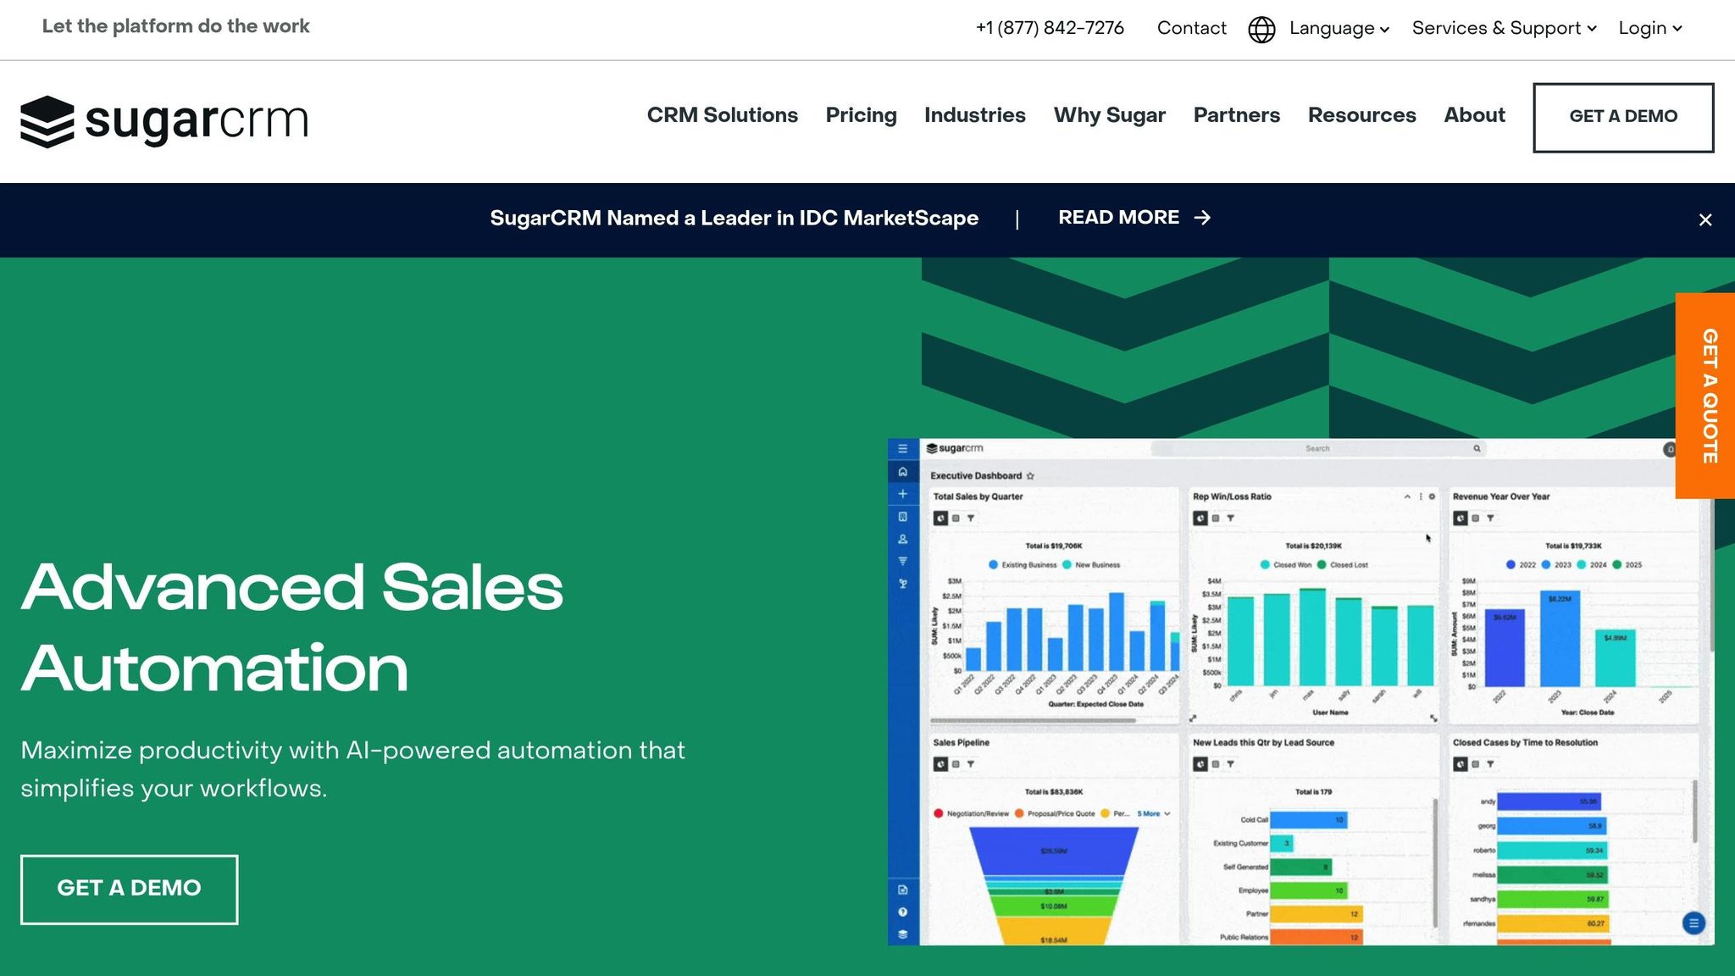Open the Language dropdown
The width and height of the screenshot is (1735, 976).
pos(1339,29)
